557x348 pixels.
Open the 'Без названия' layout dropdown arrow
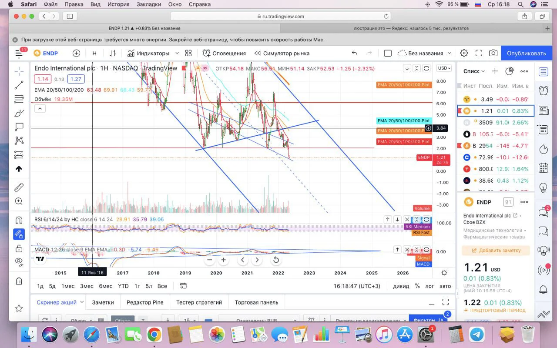click(x=450, y=53)
